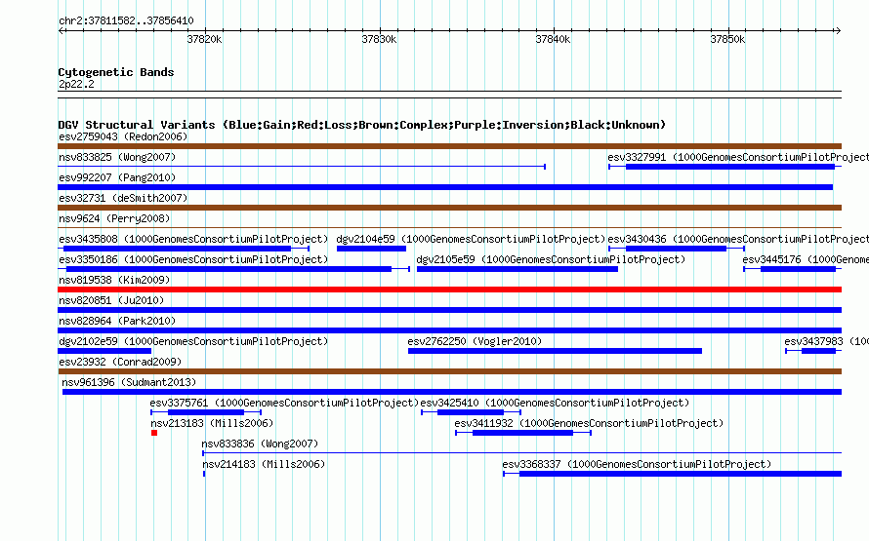This screenshot has height=541, width=869.
Task: Click the esv3327991 variant label
Action: pyautogui.click(x=738, y=157)
